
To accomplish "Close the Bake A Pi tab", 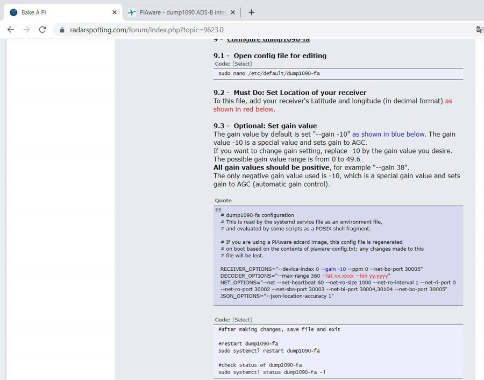I will pos(115,12).
